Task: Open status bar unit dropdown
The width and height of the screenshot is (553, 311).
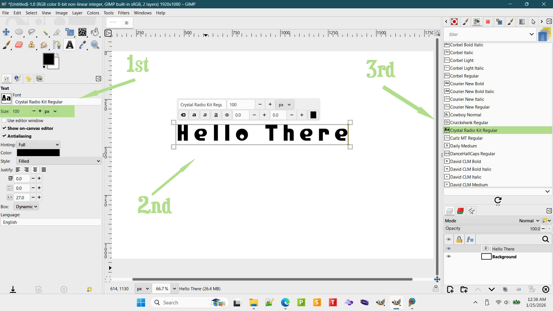Action: click(143, 289)
